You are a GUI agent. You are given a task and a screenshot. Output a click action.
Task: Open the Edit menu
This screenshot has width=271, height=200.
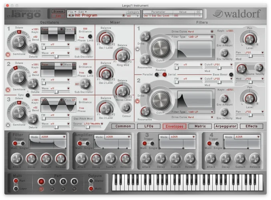tap(82, 12)
